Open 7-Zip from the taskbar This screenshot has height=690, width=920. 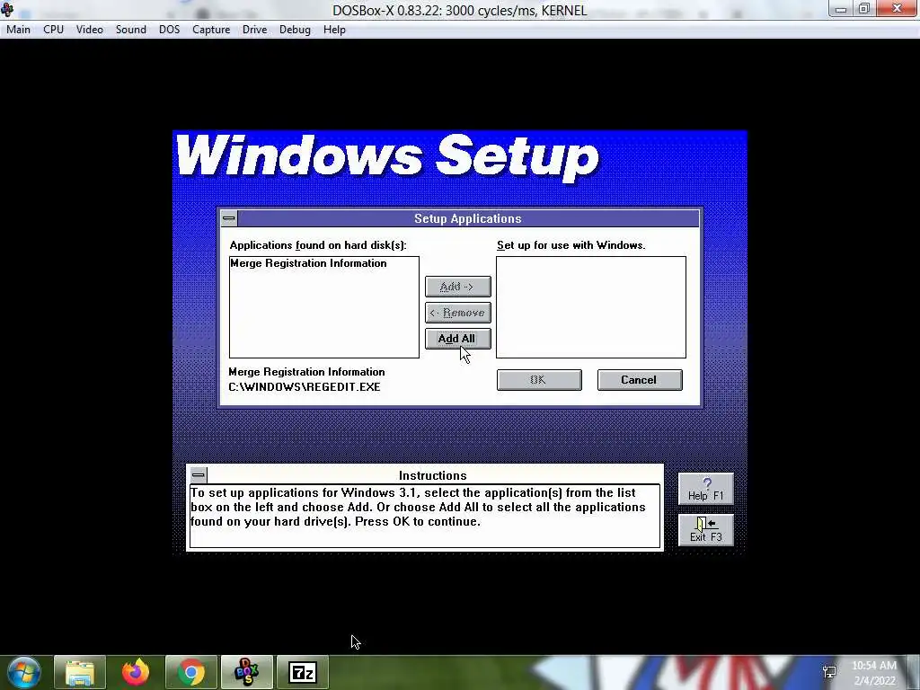[x=303, y=672]
